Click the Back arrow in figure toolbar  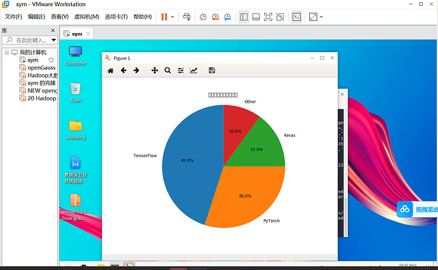click(x=124, y=71)
